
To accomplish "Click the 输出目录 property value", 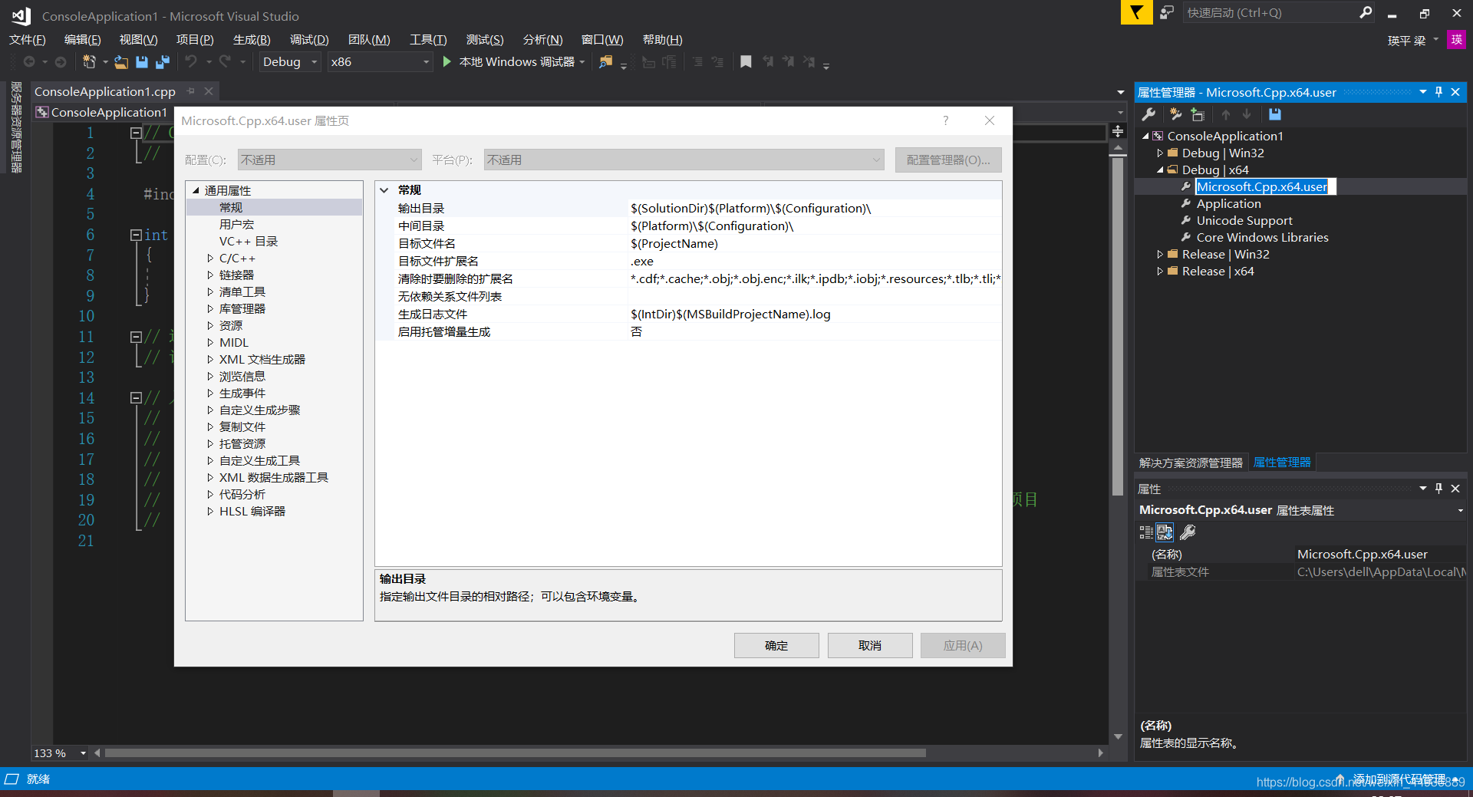I will pyautogui.click(x=815, y=209).
